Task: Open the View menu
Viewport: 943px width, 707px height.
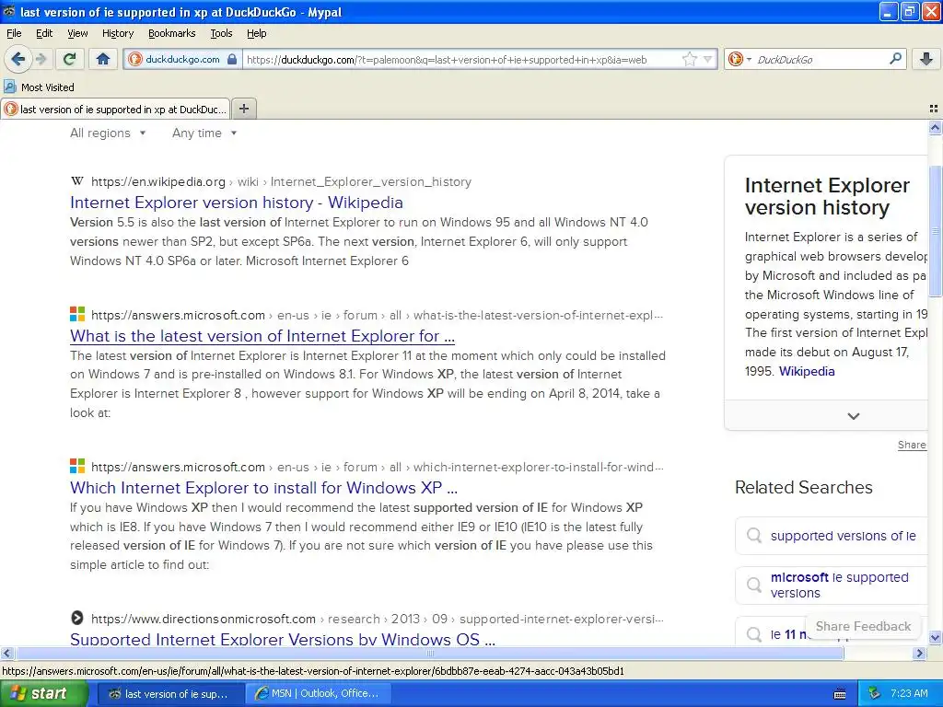Action: pos(77,33)
